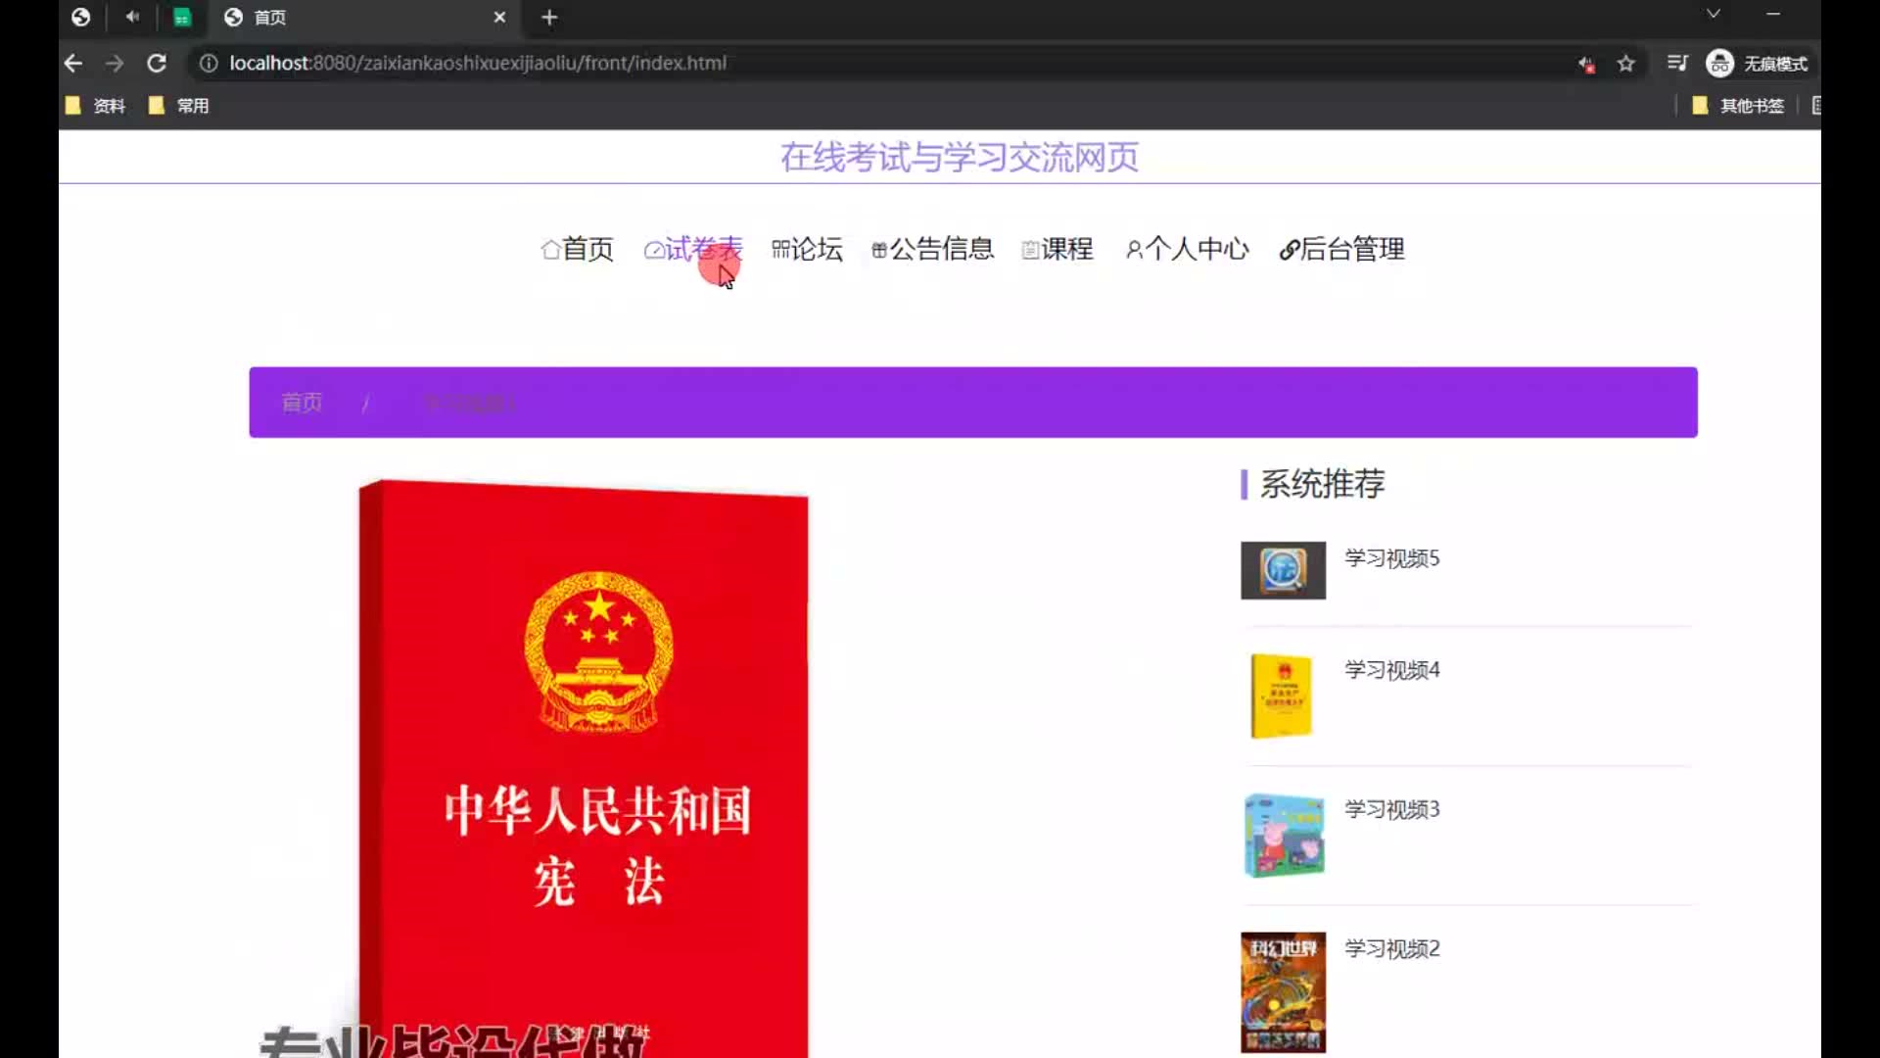Minimize the browser window
1880x1058 pixels.
click(x=1773, y=14)
